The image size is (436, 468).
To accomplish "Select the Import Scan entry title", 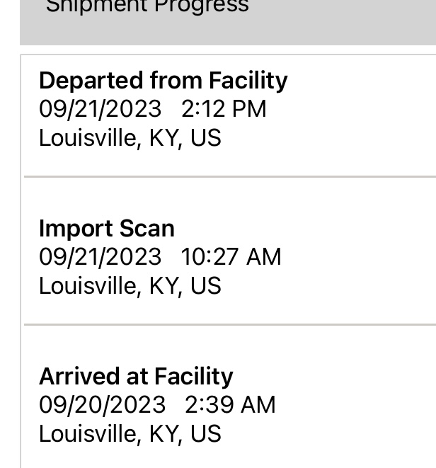I will (106, 229).
